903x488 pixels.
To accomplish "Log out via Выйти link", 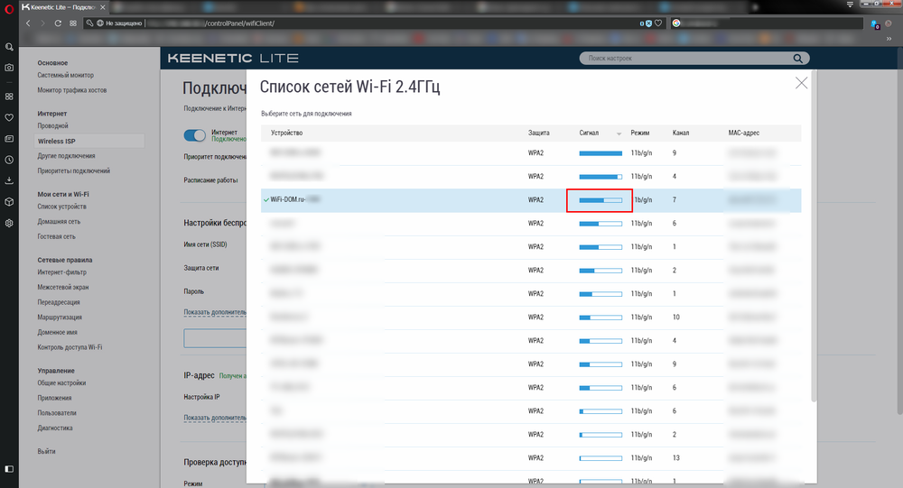I will pyautogui.click(x=47, y=451).
